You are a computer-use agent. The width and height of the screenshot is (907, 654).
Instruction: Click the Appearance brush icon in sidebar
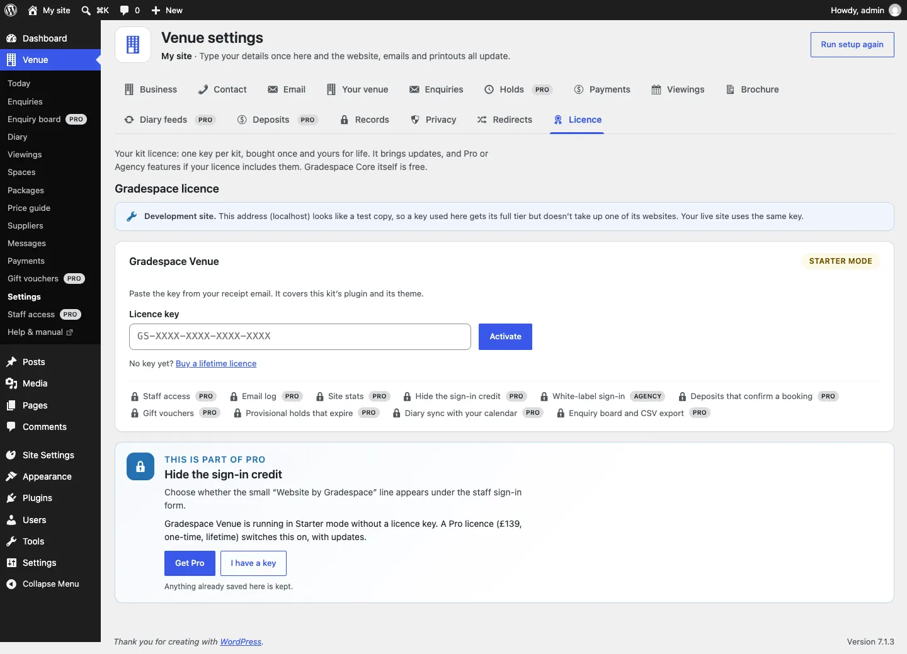[11, 476]
